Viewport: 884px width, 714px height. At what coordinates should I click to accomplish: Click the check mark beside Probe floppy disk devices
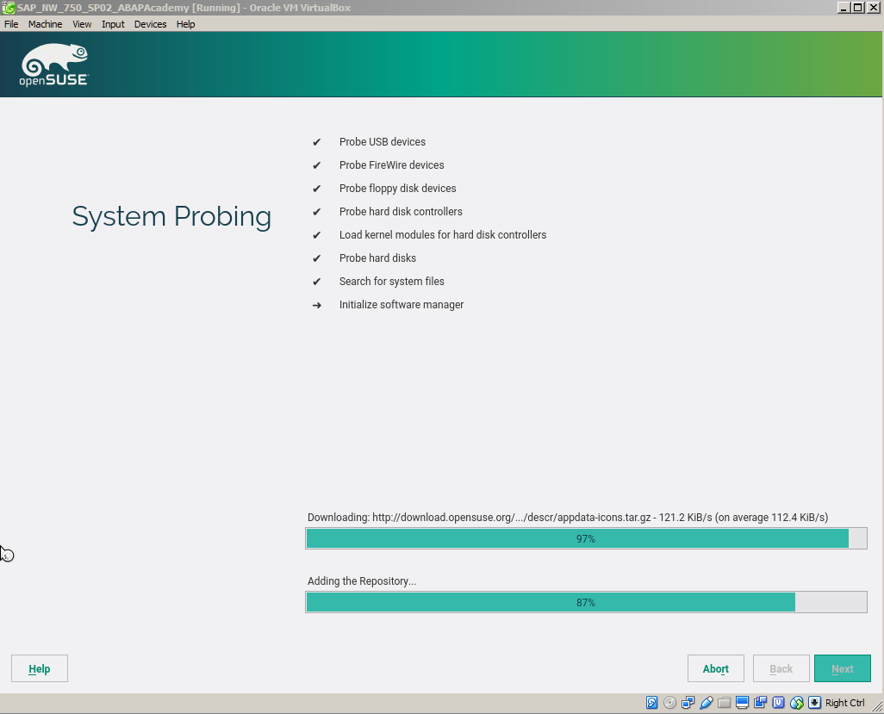click(317, 189)
